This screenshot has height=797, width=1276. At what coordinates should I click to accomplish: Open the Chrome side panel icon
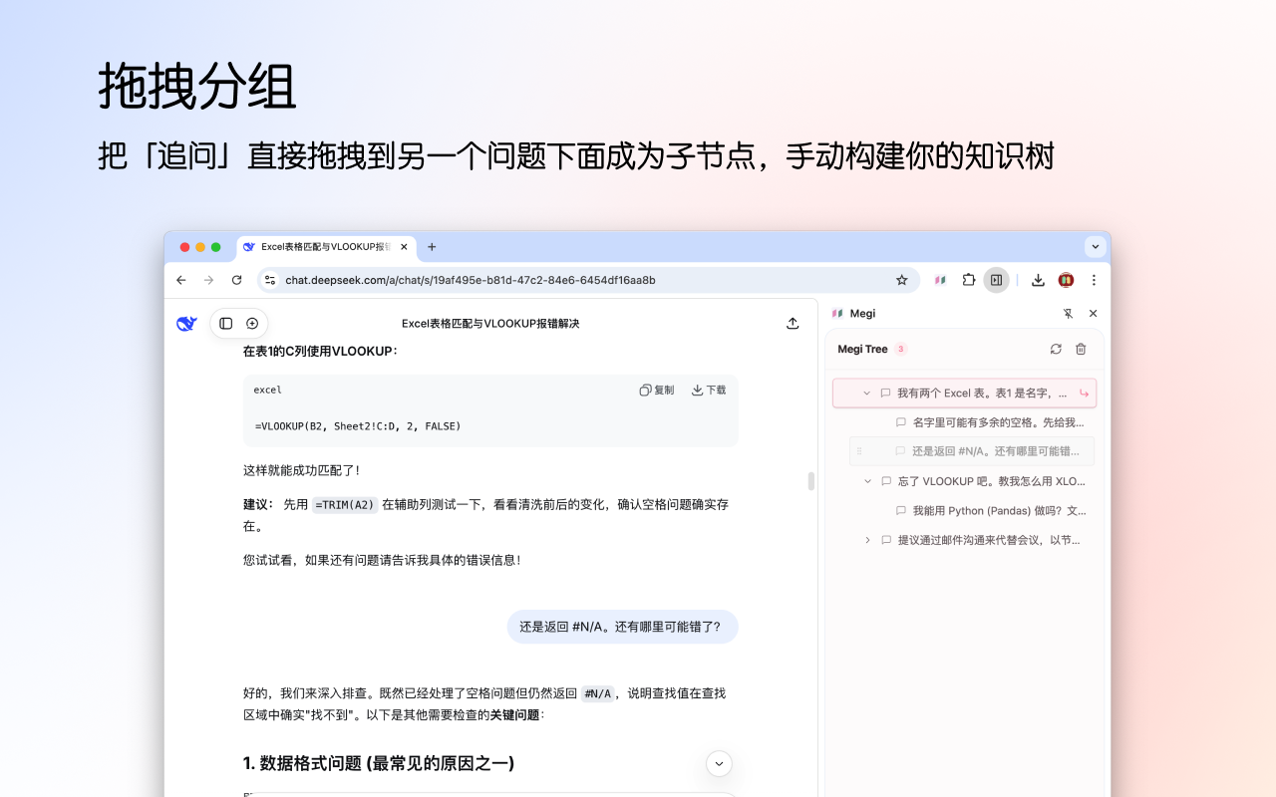pyautogui.click(x=996, y=280)
